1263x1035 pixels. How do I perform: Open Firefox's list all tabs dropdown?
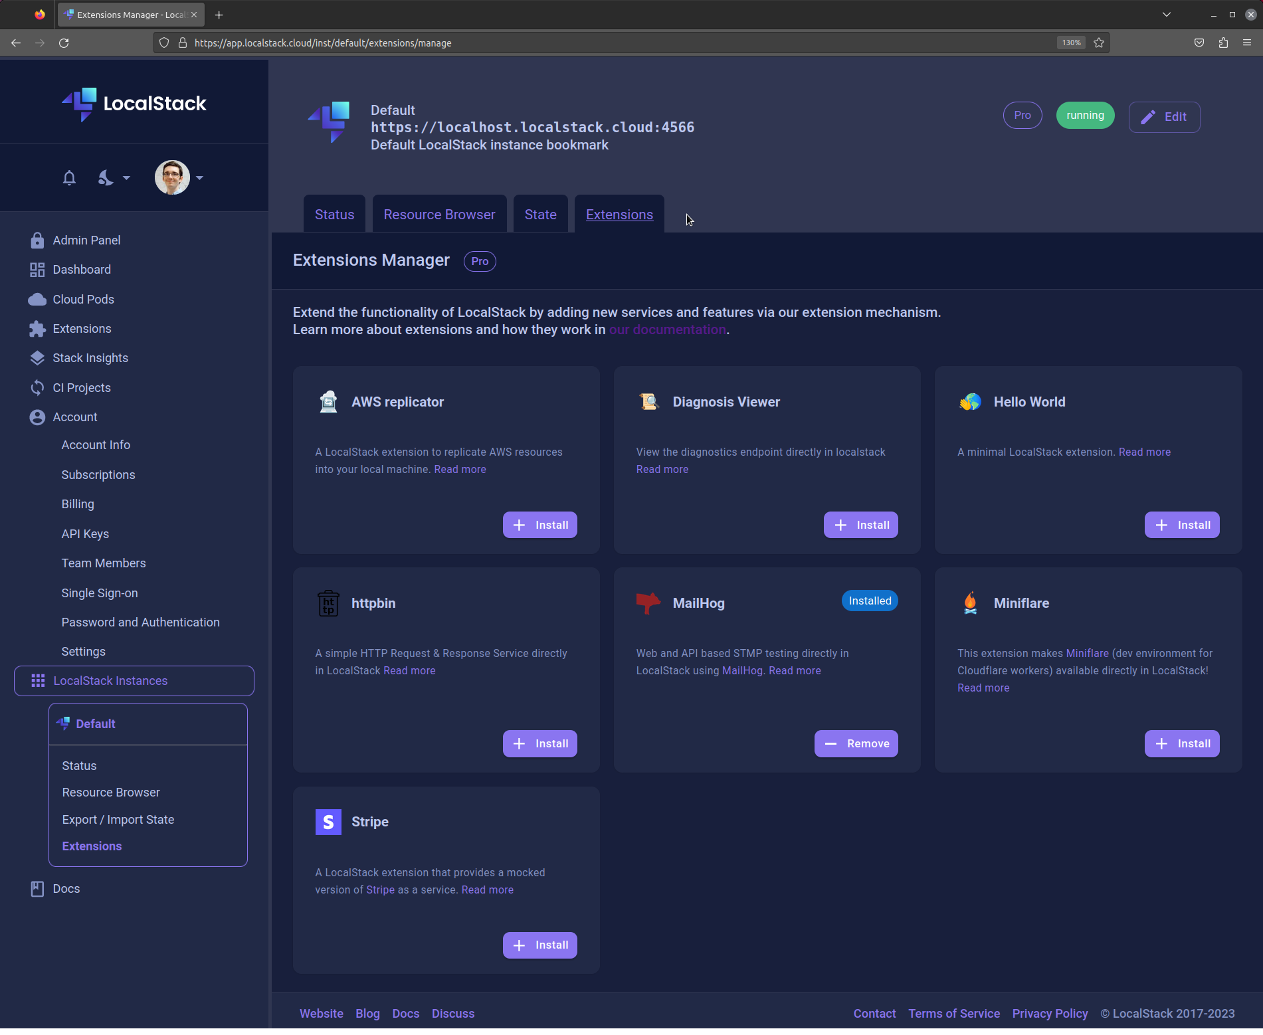point(1166,14)
